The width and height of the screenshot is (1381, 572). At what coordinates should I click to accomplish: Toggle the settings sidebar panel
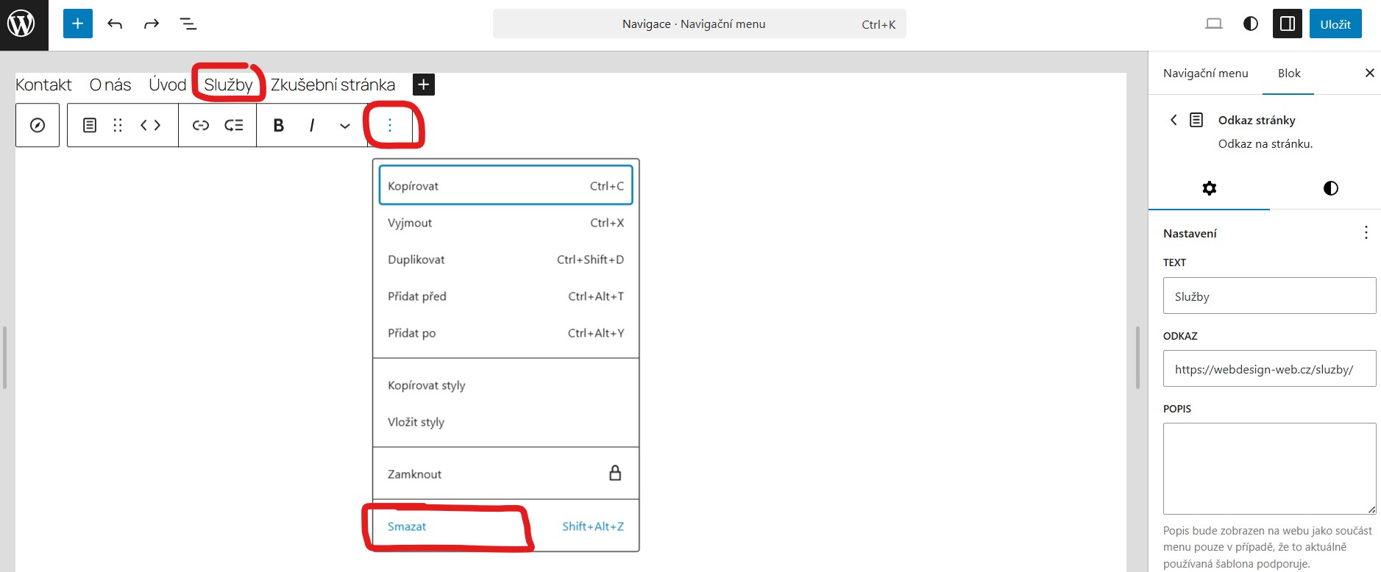pyautogui.click(x=1288, y=24)
